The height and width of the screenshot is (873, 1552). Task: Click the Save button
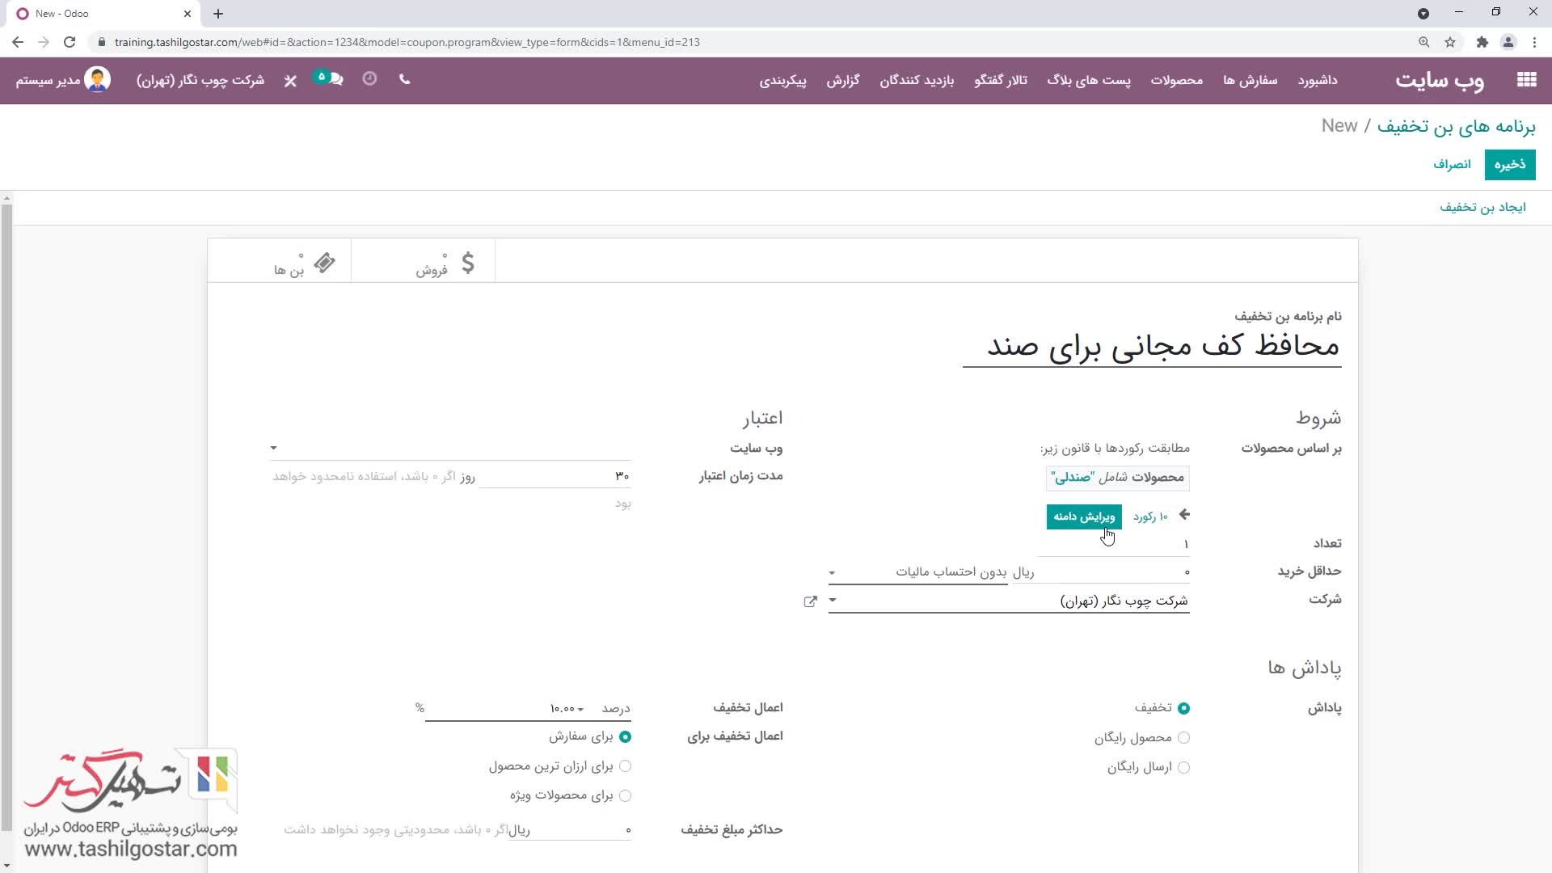tap(1509, 165)
